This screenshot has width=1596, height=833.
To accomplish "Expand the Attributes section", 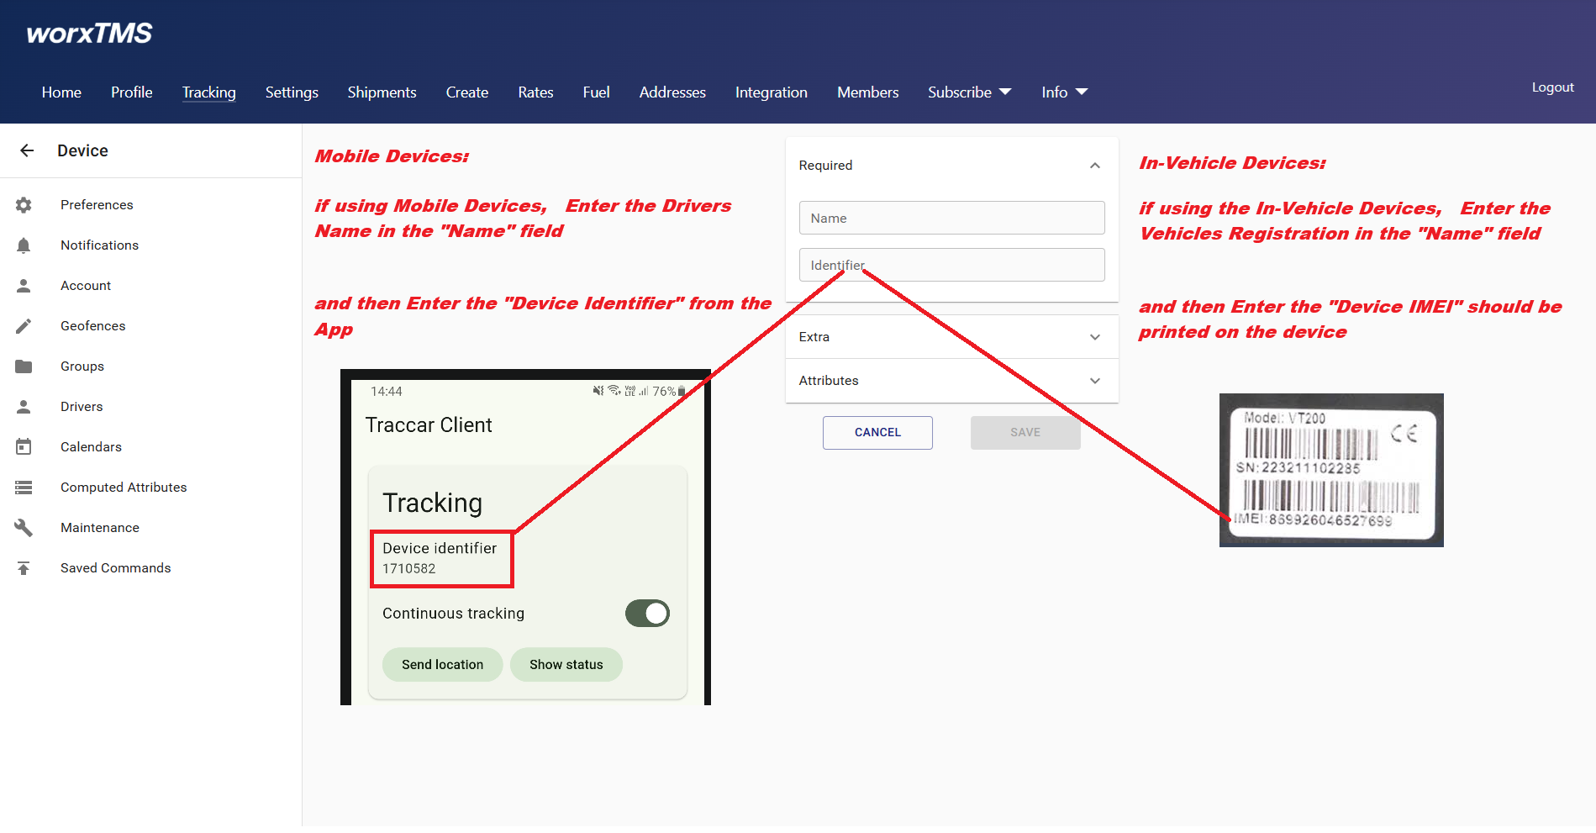I will (x=1094, y=381).
